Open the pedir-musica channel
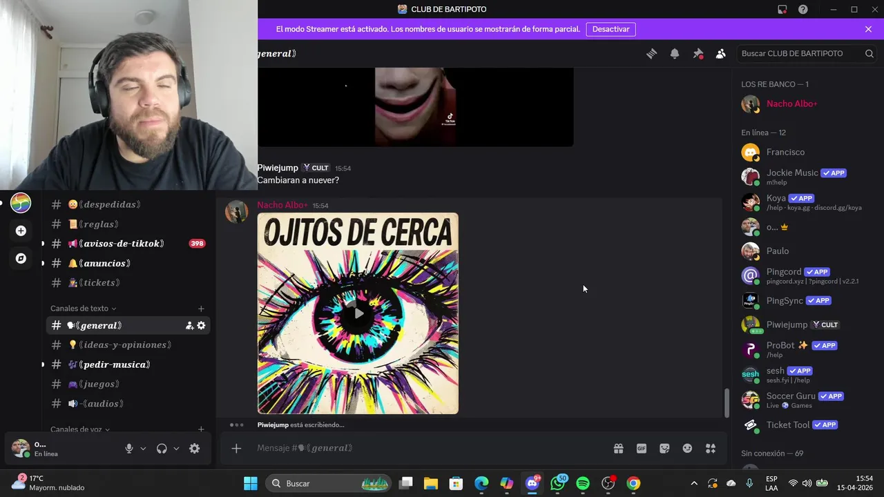The height and width of the screenshot is (497, 884). click(x=128, y=364)
